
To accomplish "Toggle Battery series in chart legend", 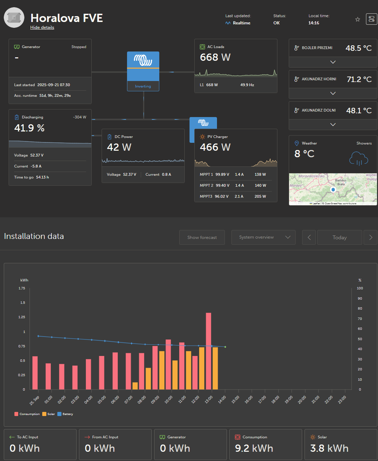I will pyautogui.click(x=65, y=414).
